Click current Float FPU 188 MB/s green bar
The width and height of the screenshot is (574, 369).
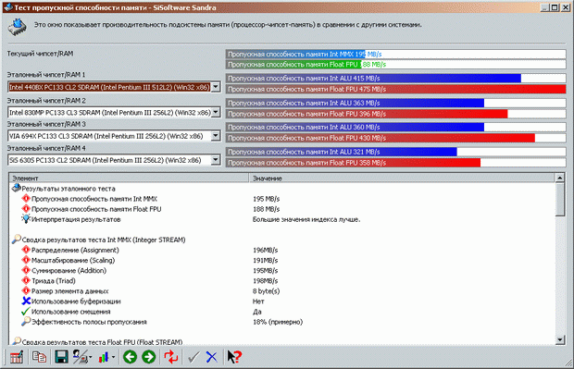(x=293, y=65)
